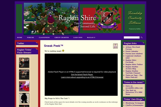Go to Classifieds in the navigation
Screen dimensions: 161x107
(44, 37)
